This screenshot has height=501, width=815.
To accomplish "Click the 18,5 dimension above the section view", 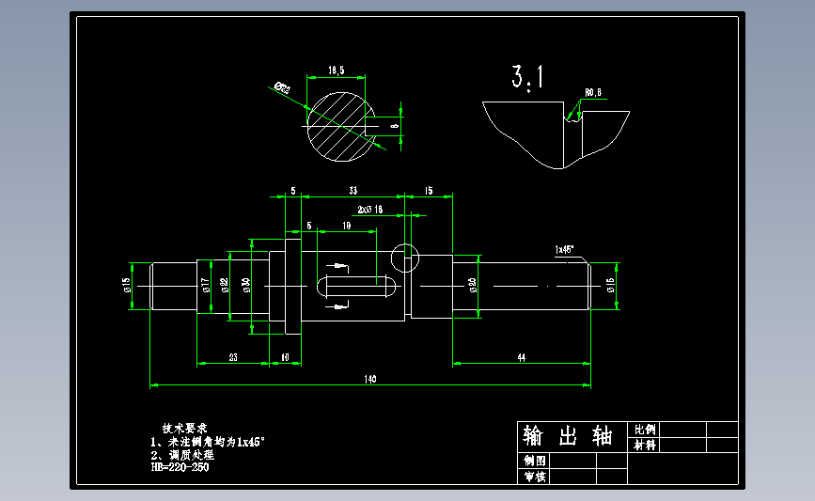I will coord(336,70).
